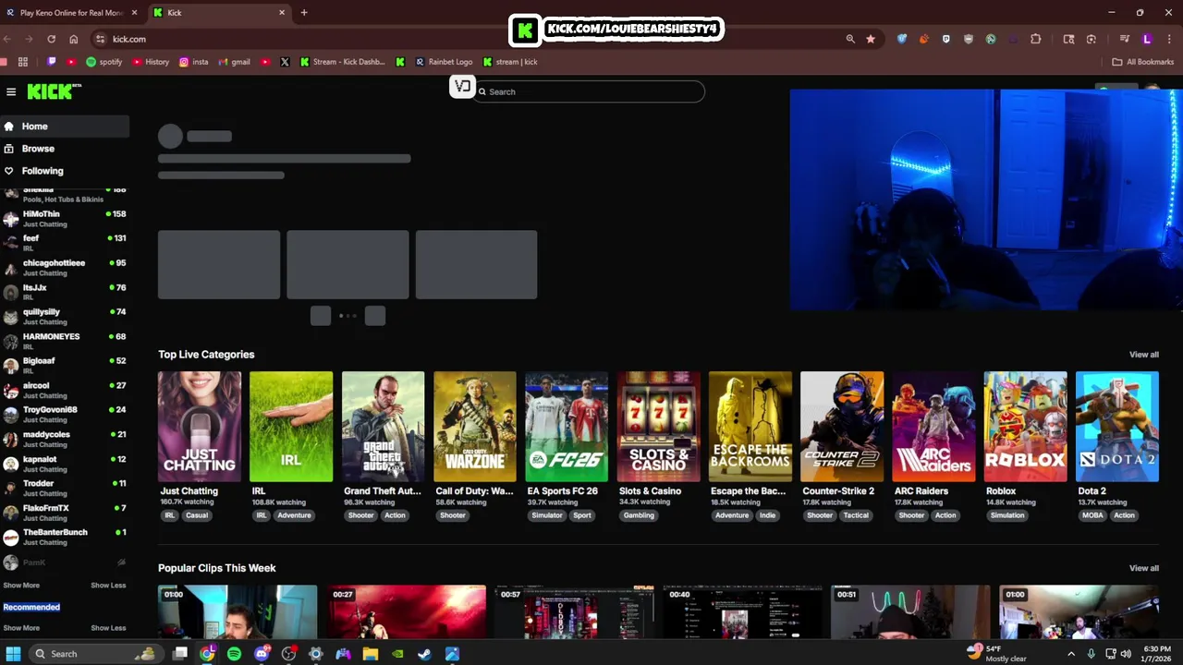Click Show Less under Recommended
The height and width of the screenshot is (665, 1183).
point(108,628)
